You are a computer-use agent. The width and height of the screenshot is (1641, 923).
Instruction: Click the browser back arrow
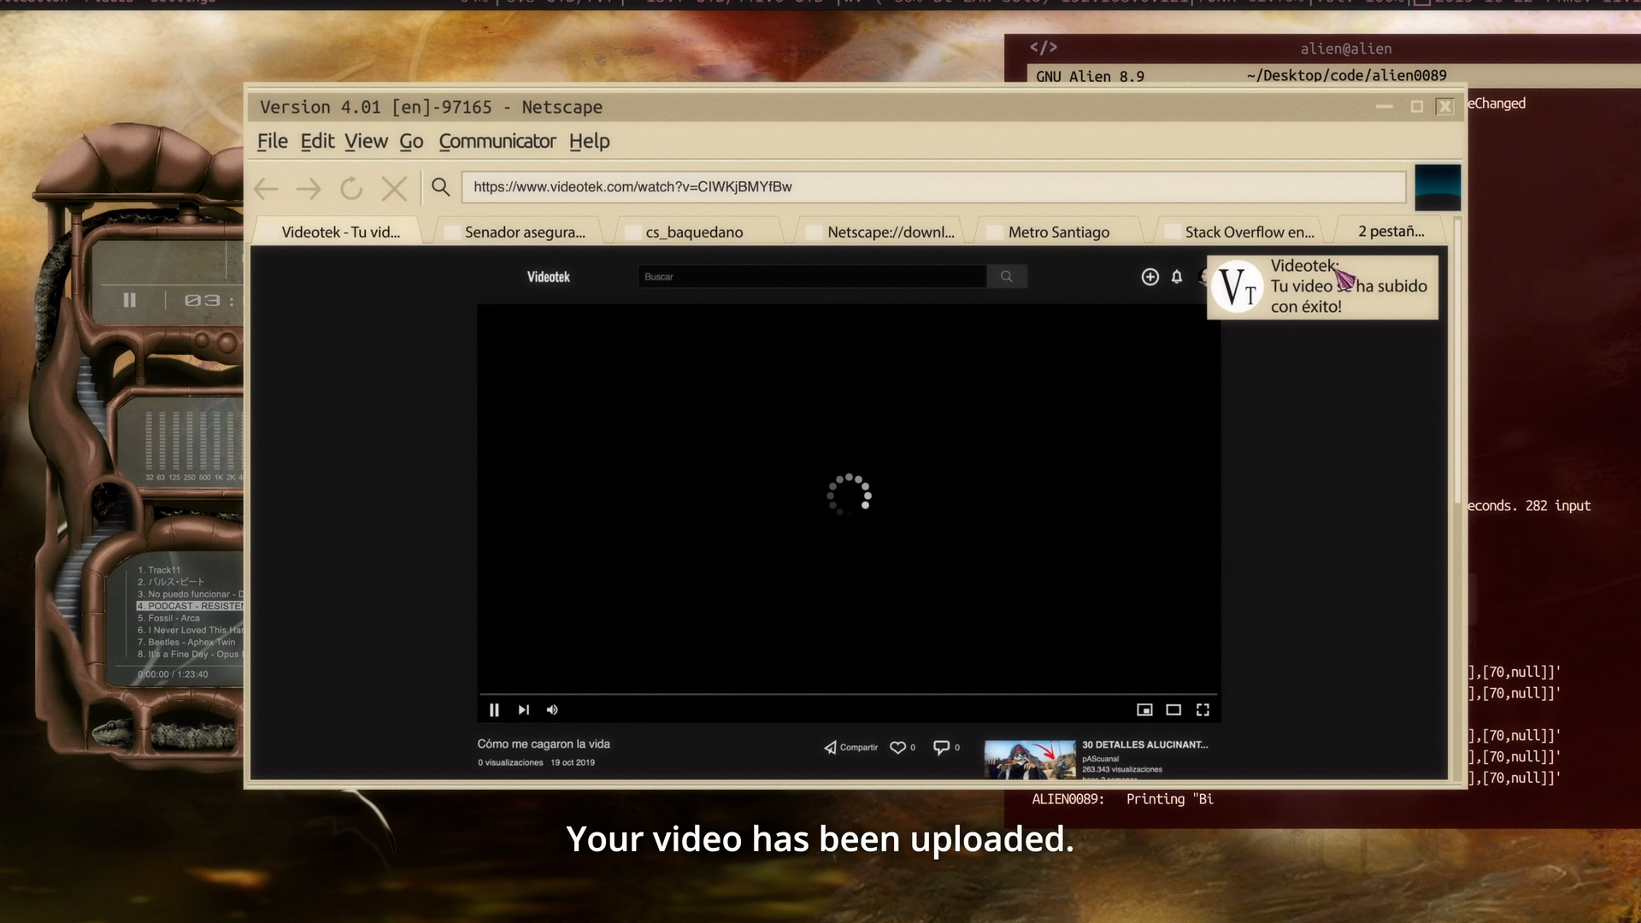[x=267, y=188]
